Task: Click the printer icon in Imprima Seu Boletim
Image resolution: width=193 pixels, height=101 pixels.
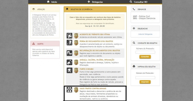Action: [x=134, y=66]
